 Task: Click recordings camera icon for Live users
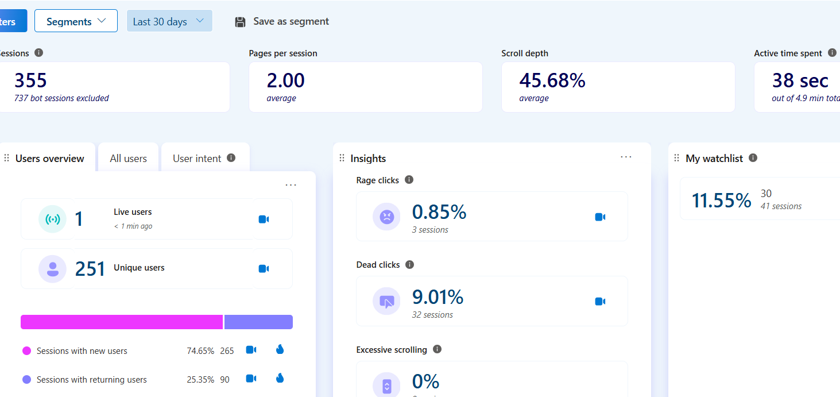coord(264,219)
